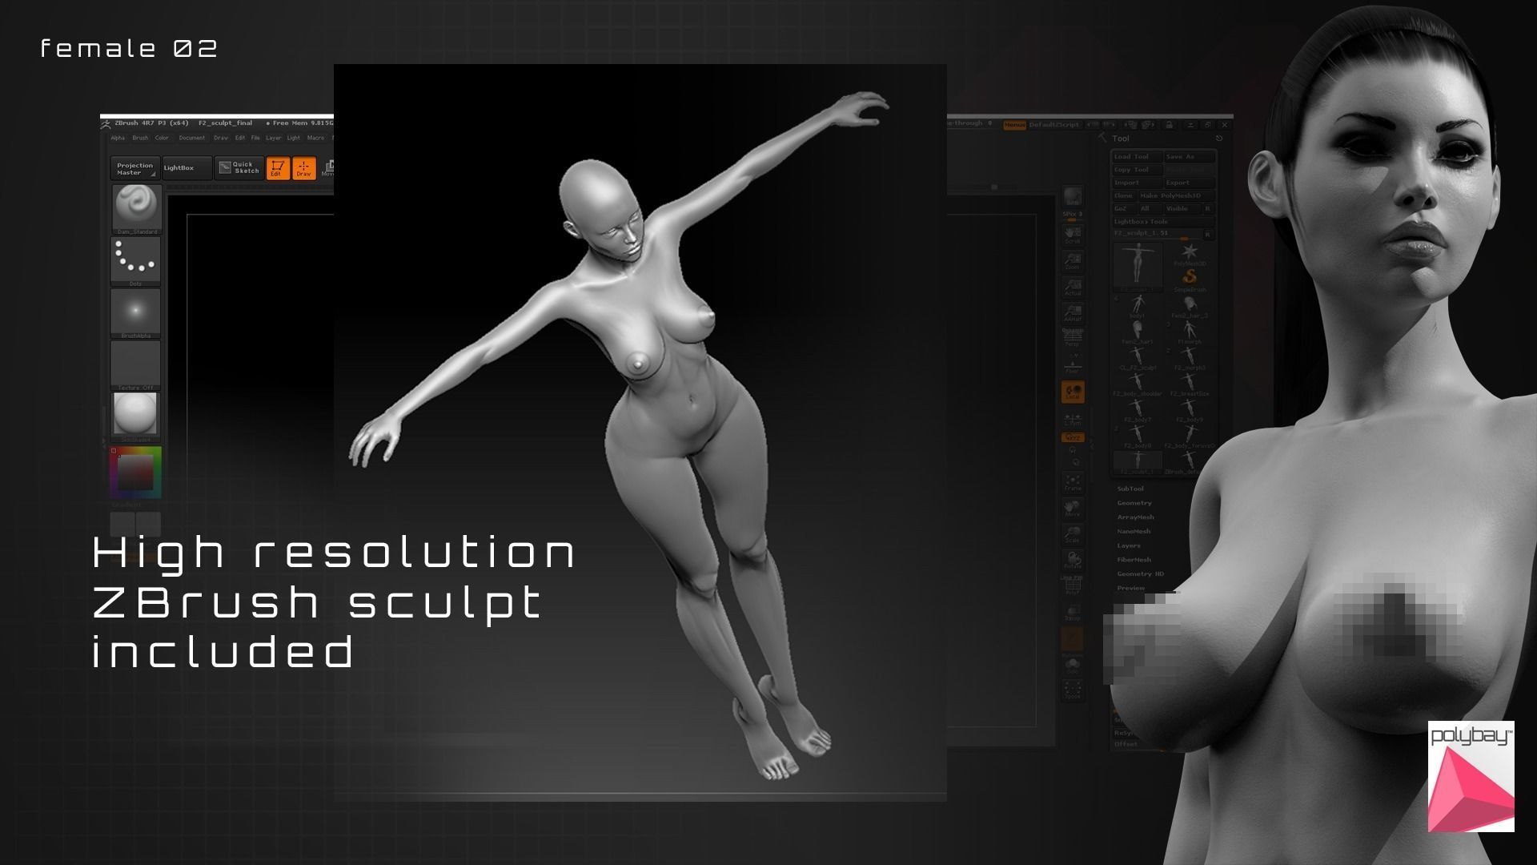The width and height of the screenshot is (1537, 865).
Task: Click the BrushAlpha alpha thumbnail
Action: pyautogui.click(x=135, y=312)
